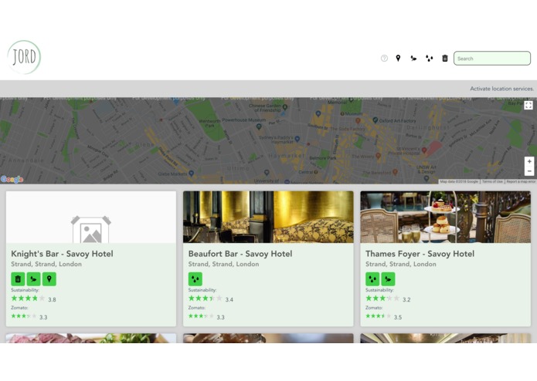Open Thames Foyer photo thumbnail
The image size is (537, 381).
(x=446, y=217)
